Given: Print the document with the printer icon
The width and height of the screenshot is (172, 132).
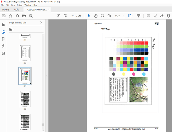Looking at the screenshot, I should pyautogui.click(x=24, y=16).
